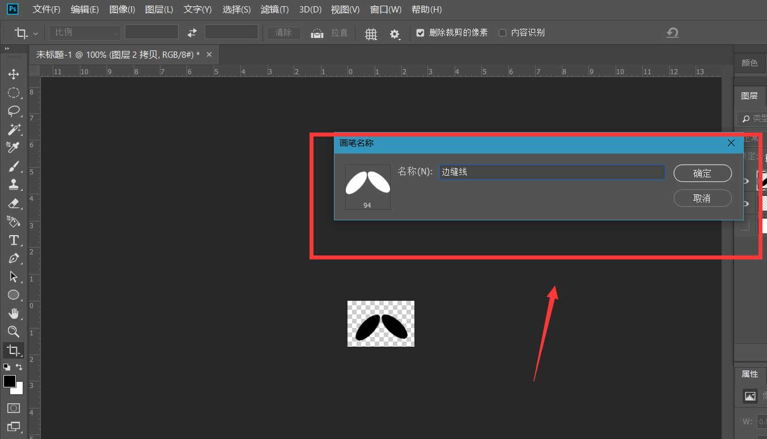Open the 选择(S) menu
767x439 pixels.
point(236,10)
